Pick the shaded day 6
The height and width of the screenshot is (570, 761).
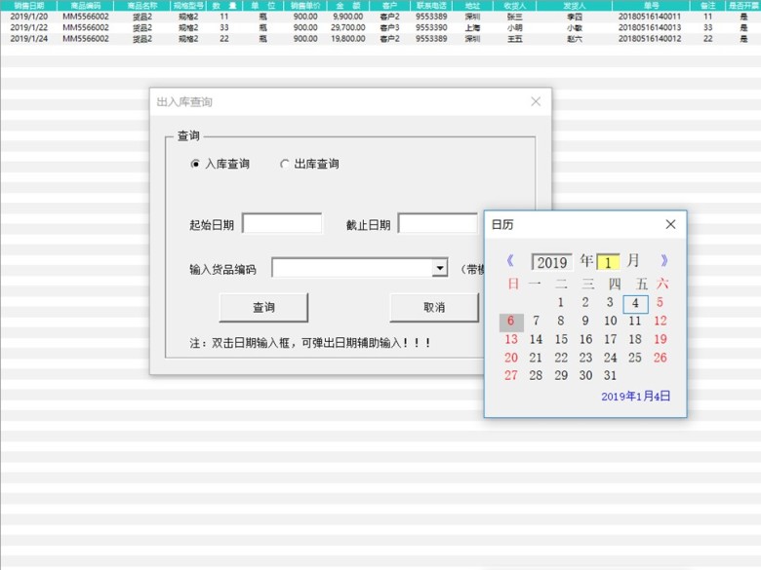[511, 322]
